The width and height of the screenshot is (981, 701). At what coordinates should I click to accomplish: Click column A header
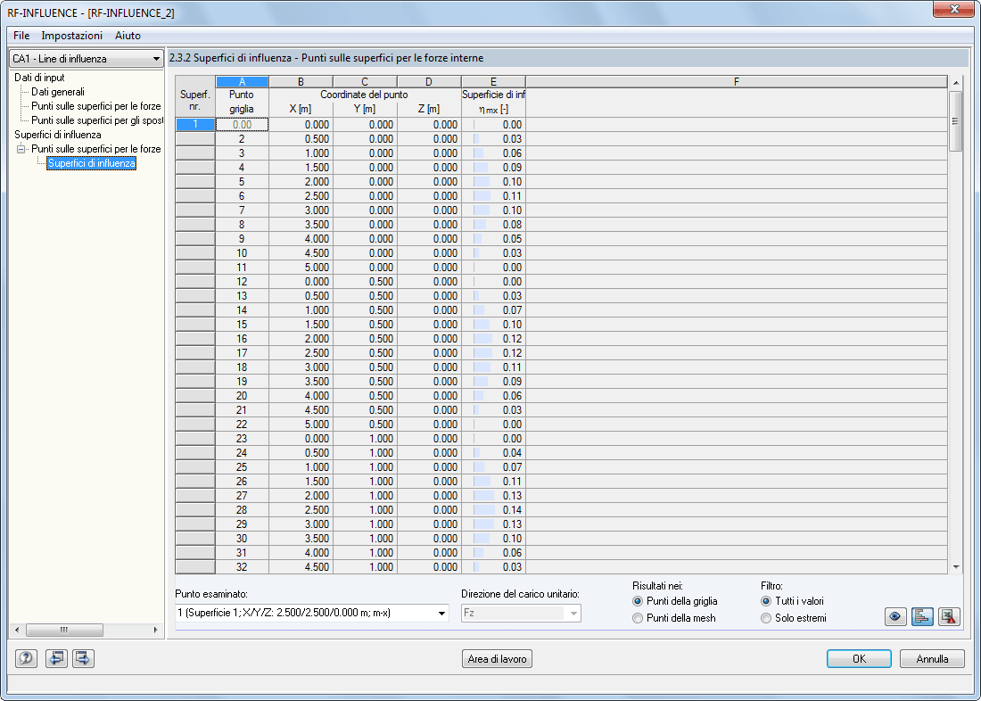pyautogui.click(x=242, y=82)
